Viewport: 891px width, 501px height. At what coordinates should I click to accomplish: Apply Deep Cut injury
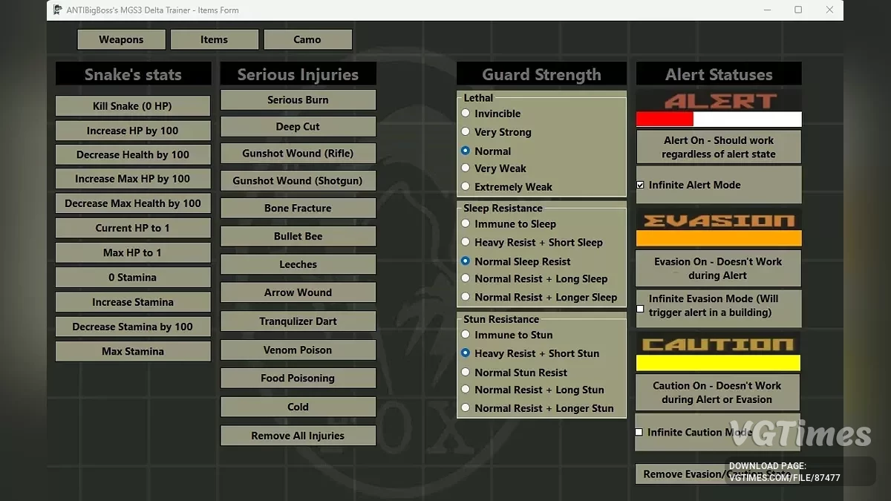point(298,126)
